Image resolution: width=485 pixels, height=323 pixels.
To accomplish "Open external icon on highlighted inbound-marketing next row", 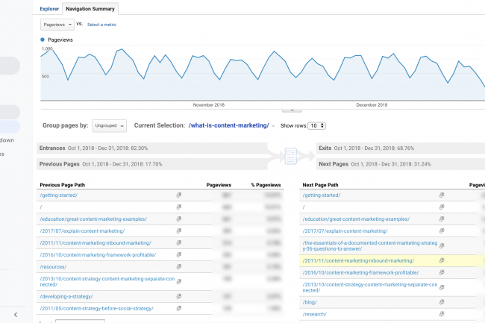I will click(442, 260).
